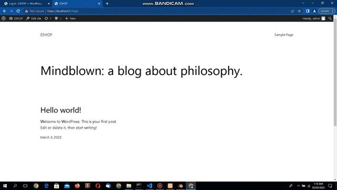Show hidden system tray icons

click(299, 186)
